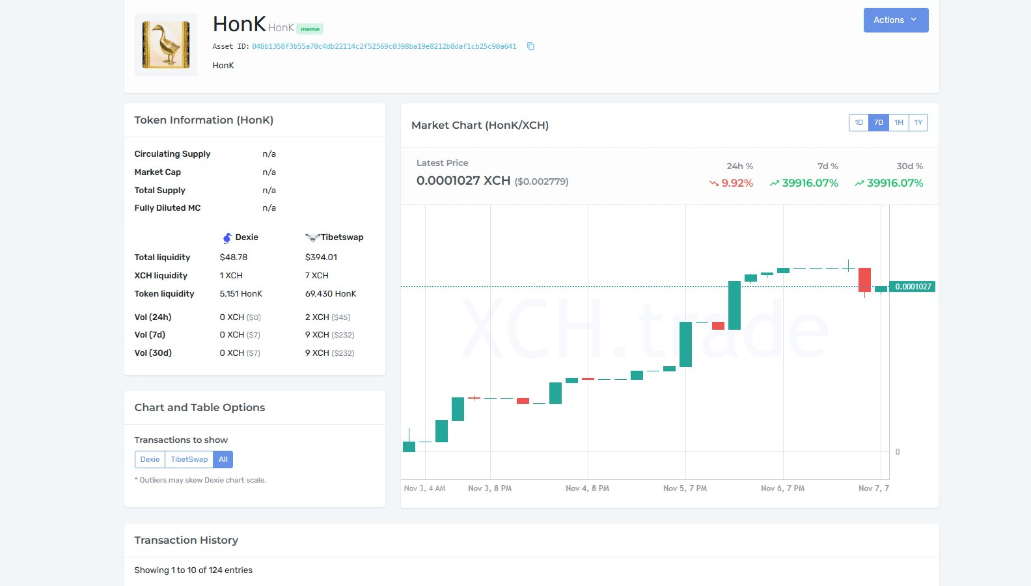Filter transactions to TibetSwap only
Screen dimensions: 1031x586
(x=189, y=459)
